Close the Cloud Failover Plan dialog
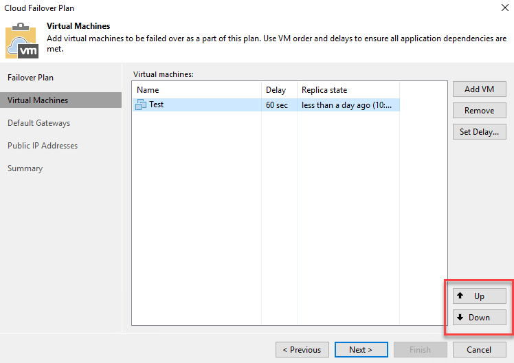The image size is (514, 363). pos(505,8)
